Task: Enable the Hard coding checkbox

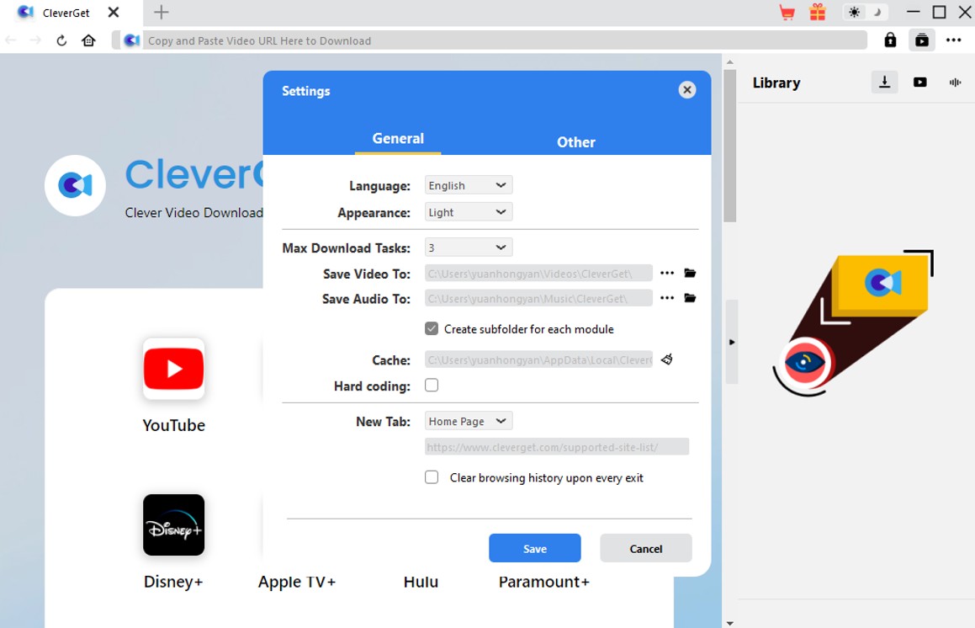Action: (432, 386)
